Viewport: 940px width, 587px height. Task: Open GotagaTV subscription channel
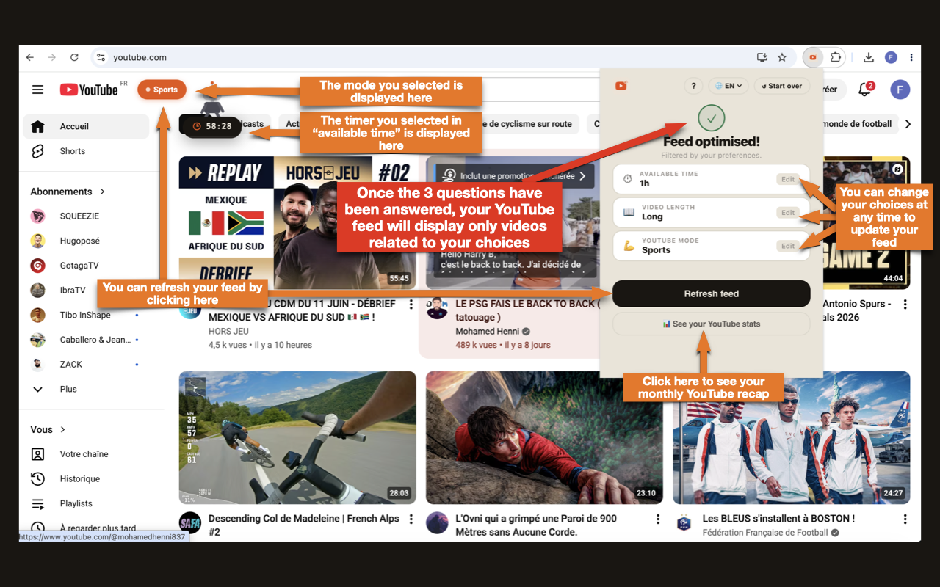[87, 266]
